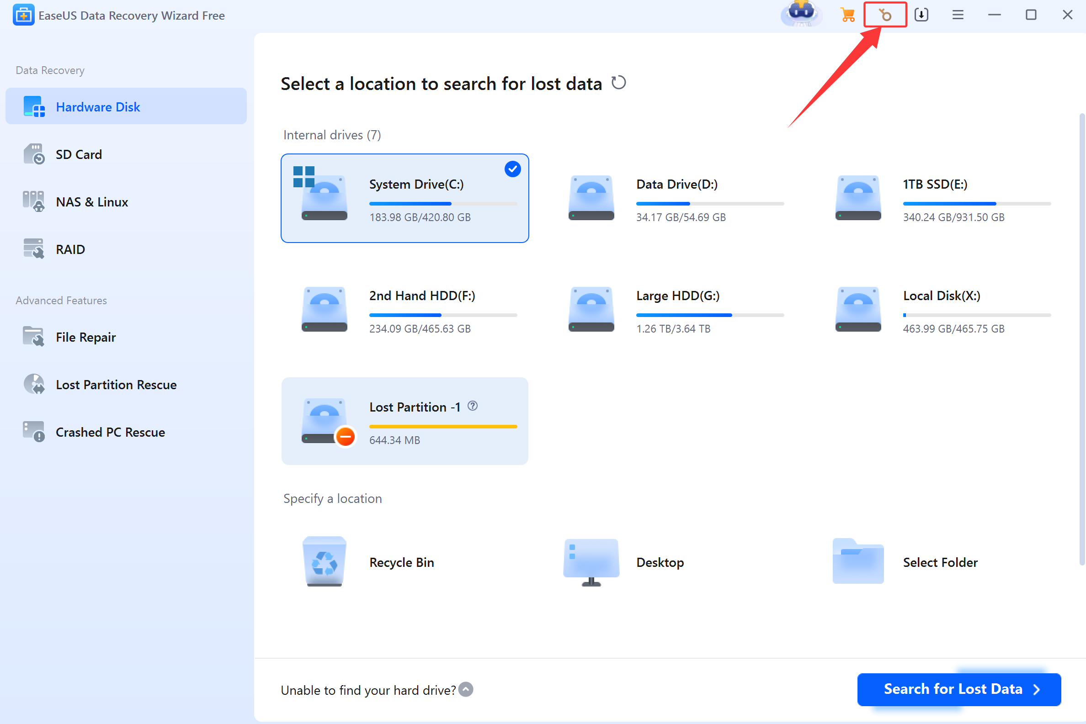The image size is (1086, 724).
Task: Open the hamburger main menu
Action: tap(958, 15)
